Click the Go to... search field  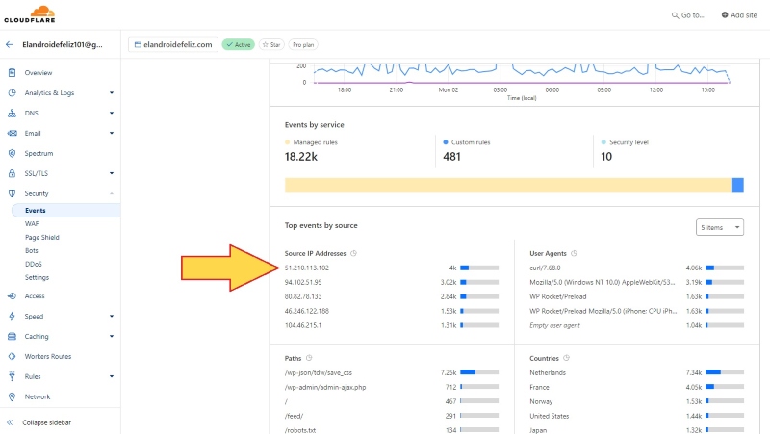[687, 15]
